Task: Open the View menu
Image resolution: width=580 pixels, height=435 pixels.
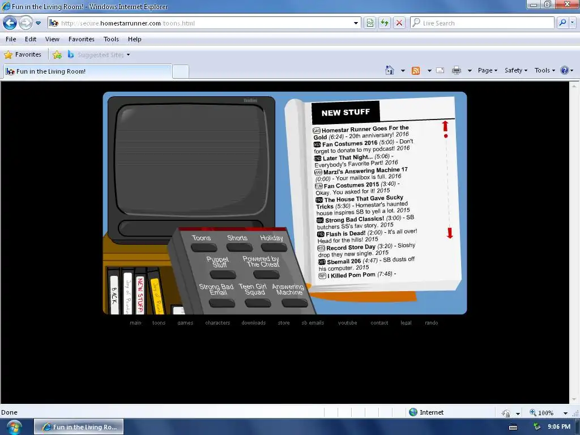Action: (52, 39)
